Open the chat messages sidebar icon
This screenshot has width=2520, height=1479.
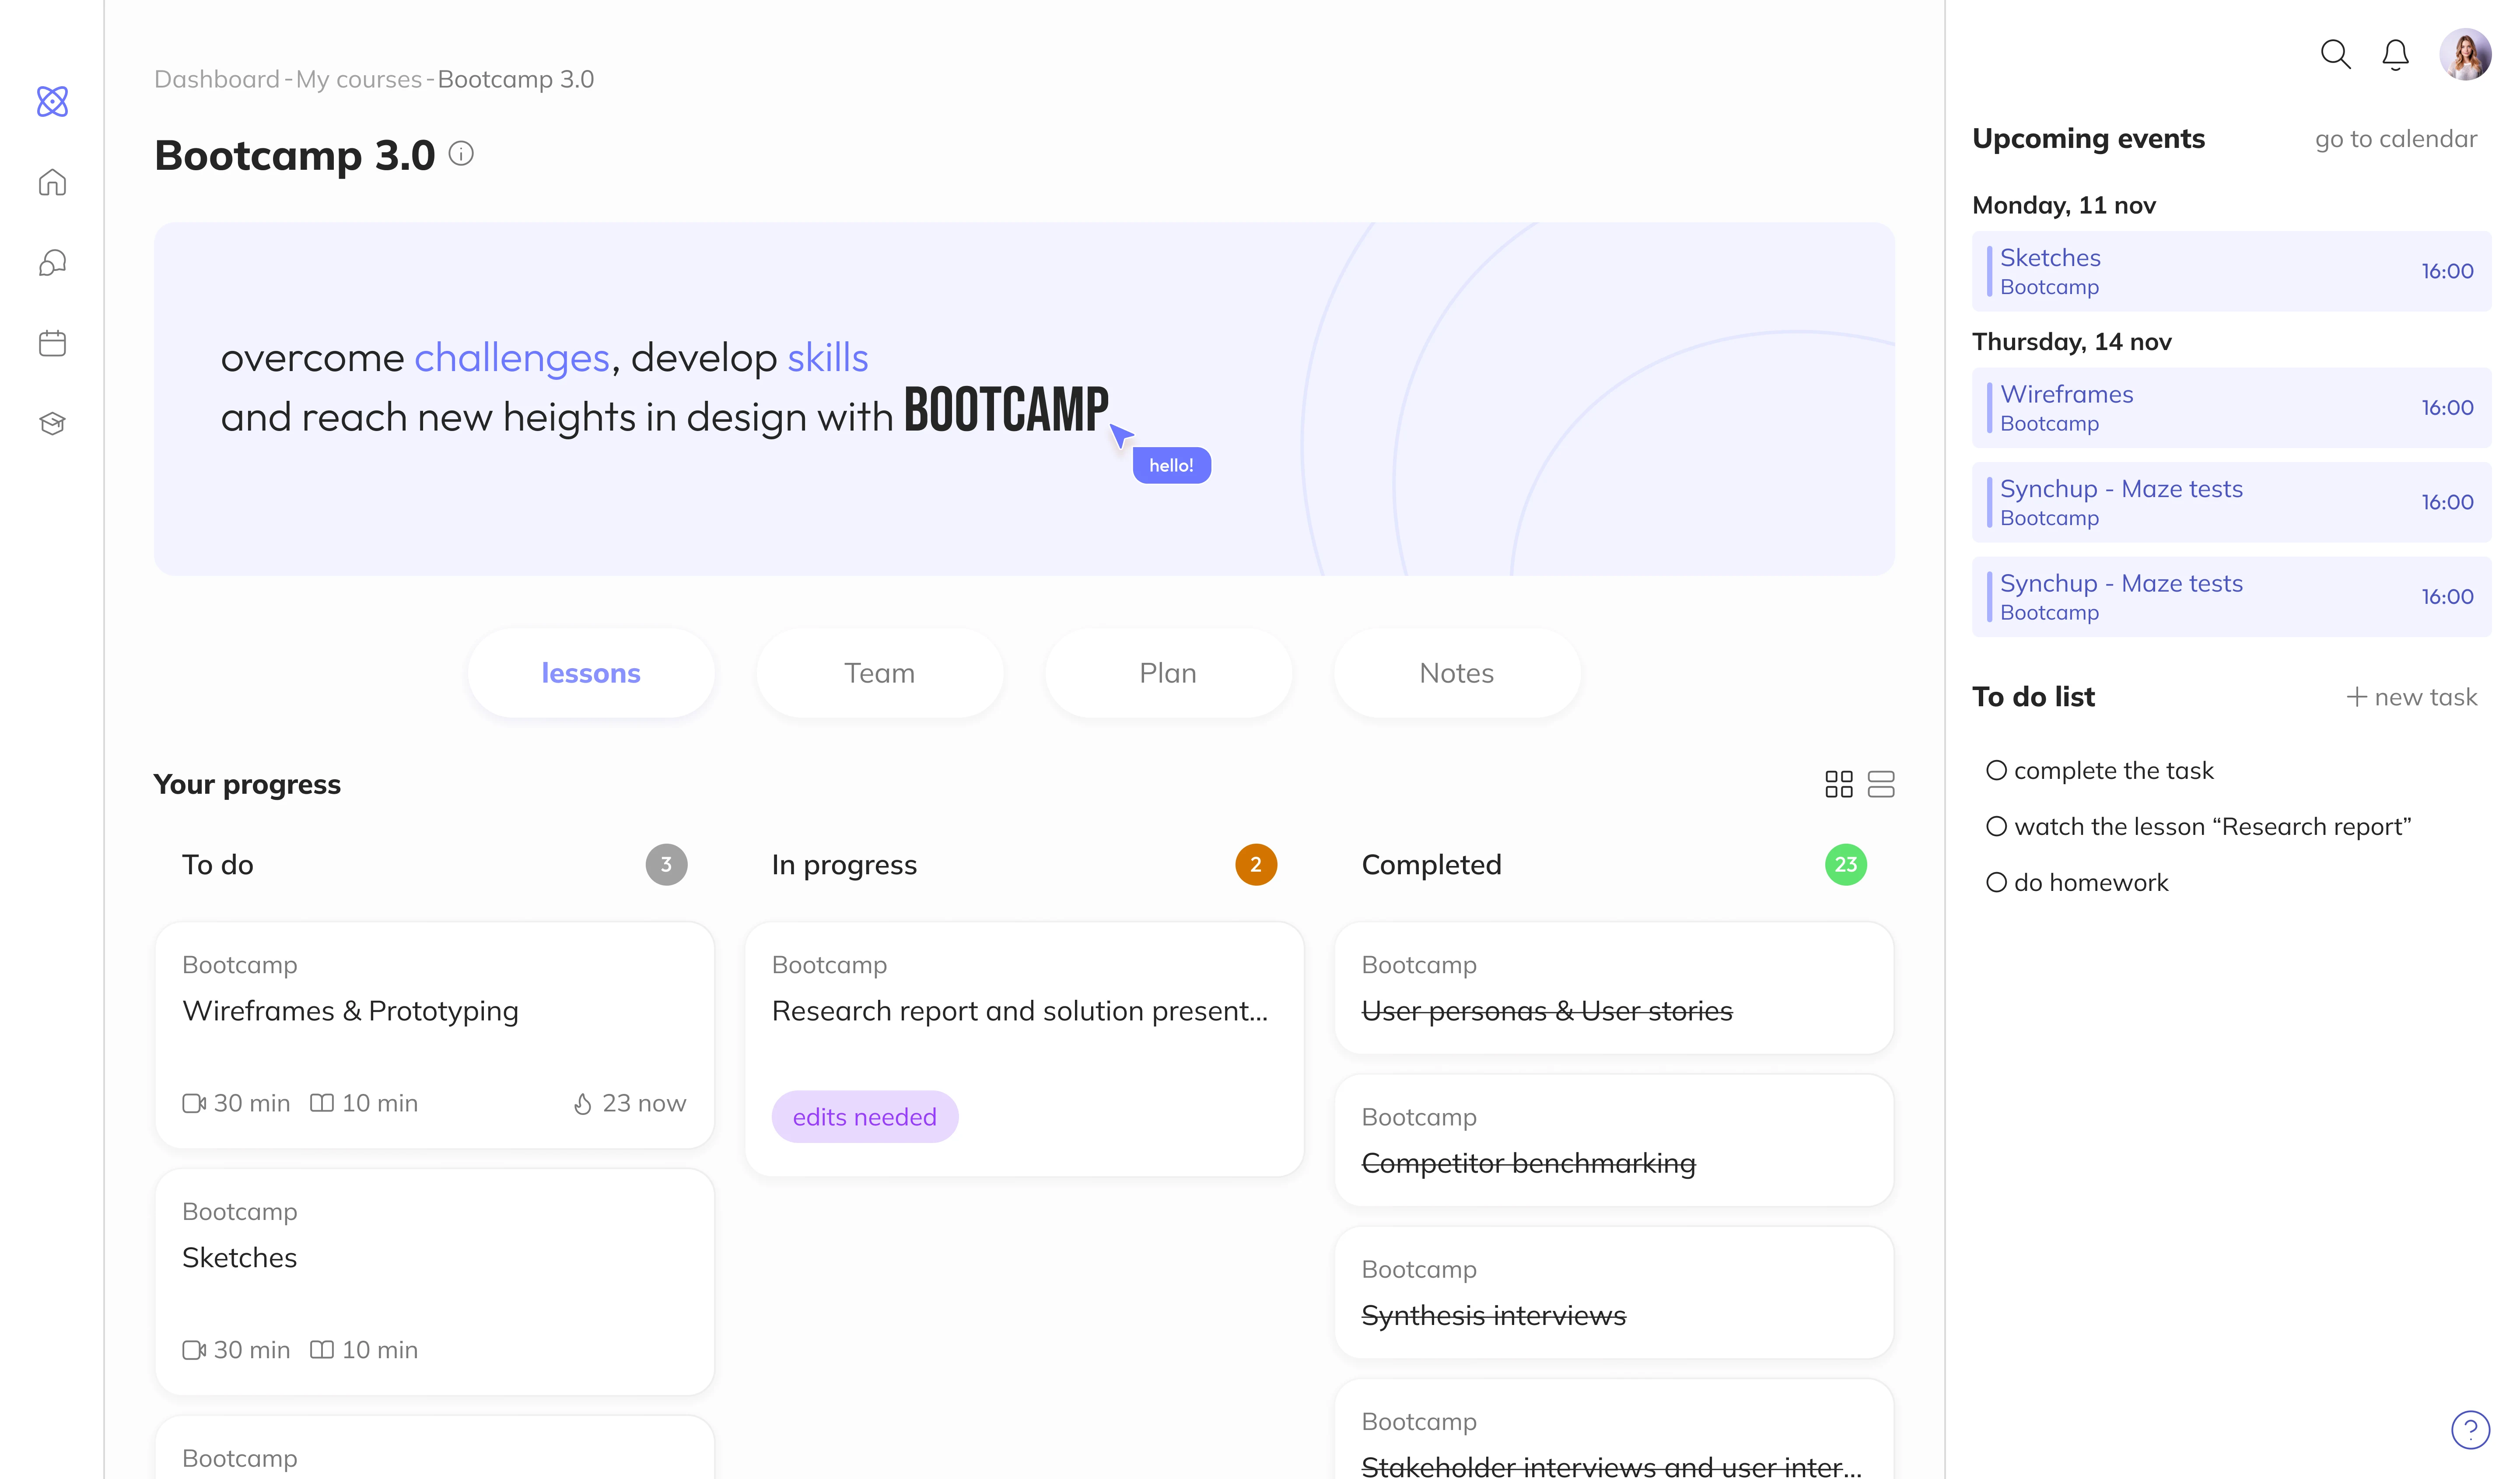(52, 263)
